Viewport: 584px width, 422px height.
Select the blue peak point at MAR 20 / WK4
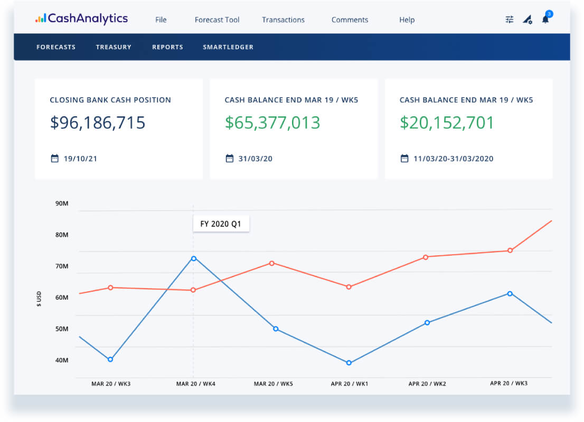coord(194,258)
